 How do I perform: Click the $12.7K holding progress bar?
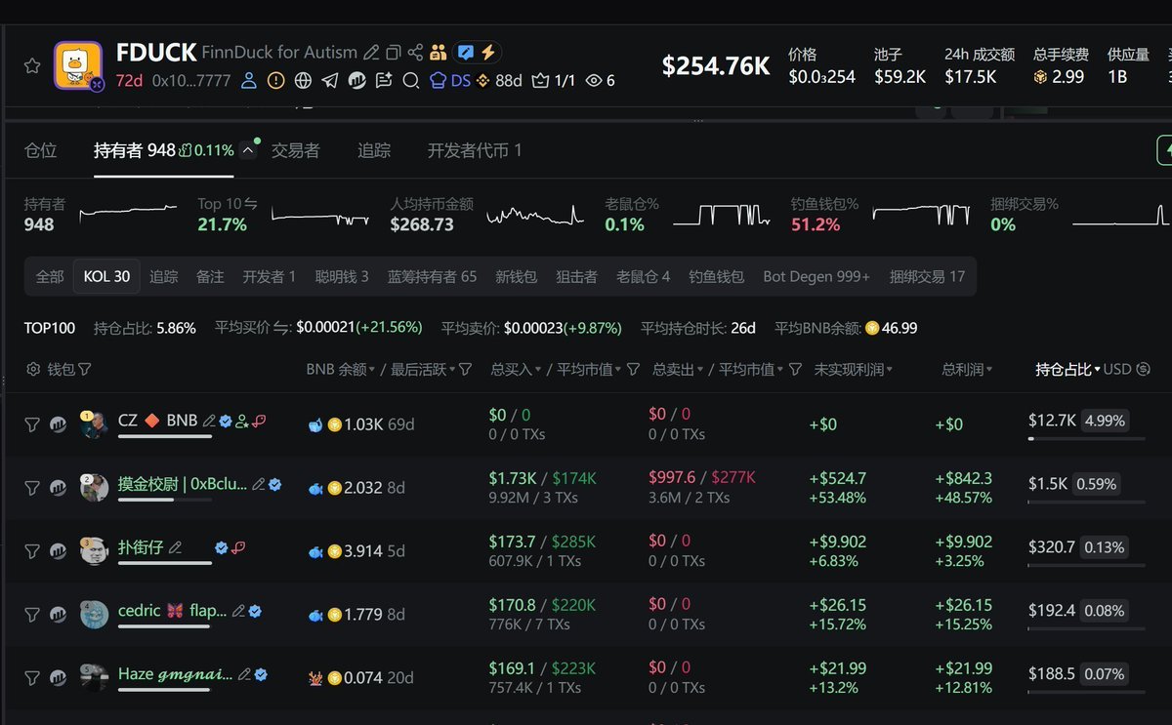(1086, 439)
